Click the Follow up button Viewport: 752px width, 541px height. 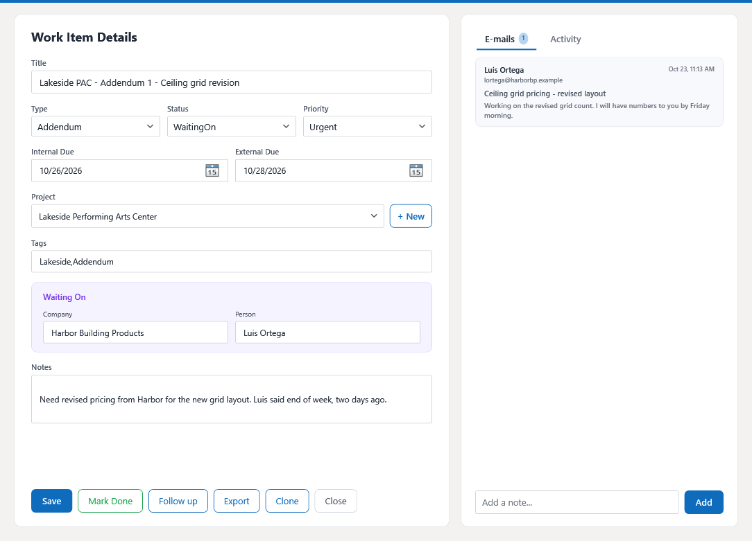[x=178, y=501]
